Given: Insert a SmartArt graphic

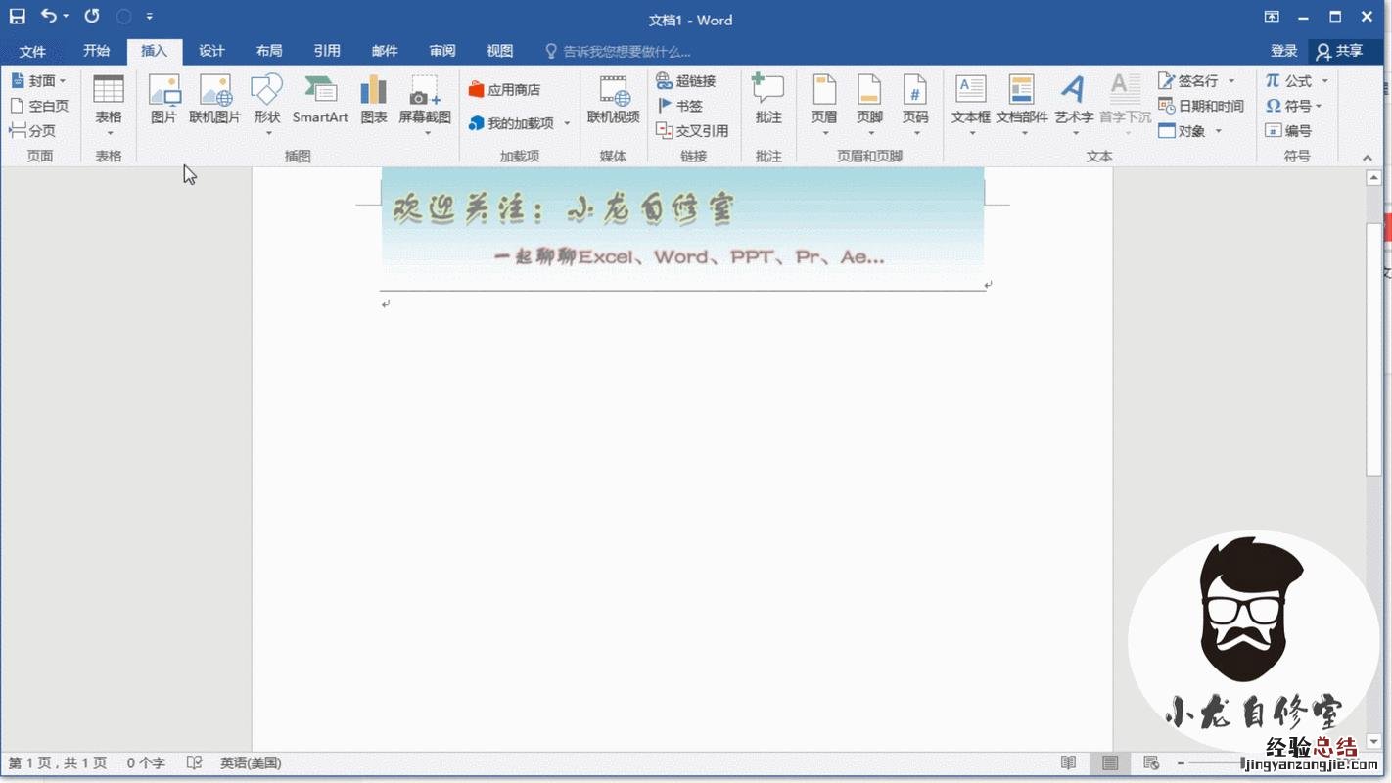Looking at the screenshot, I should click(320, 101).
